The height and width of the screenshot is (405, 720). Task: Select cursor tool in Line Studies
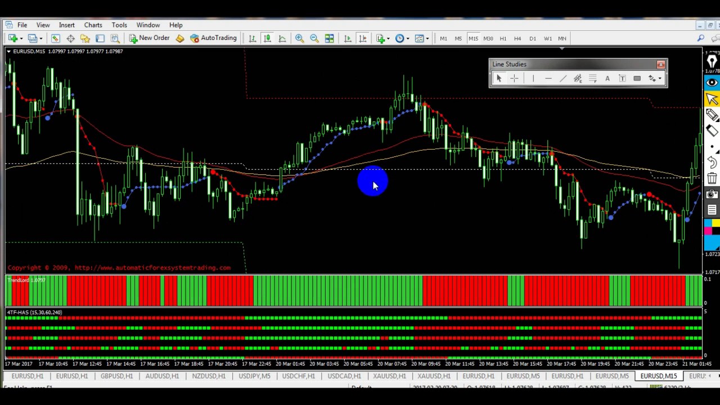click(498, 79)
